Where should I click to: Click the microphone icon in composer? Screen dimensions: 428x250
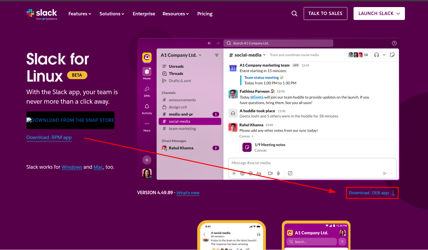[278, 173]
